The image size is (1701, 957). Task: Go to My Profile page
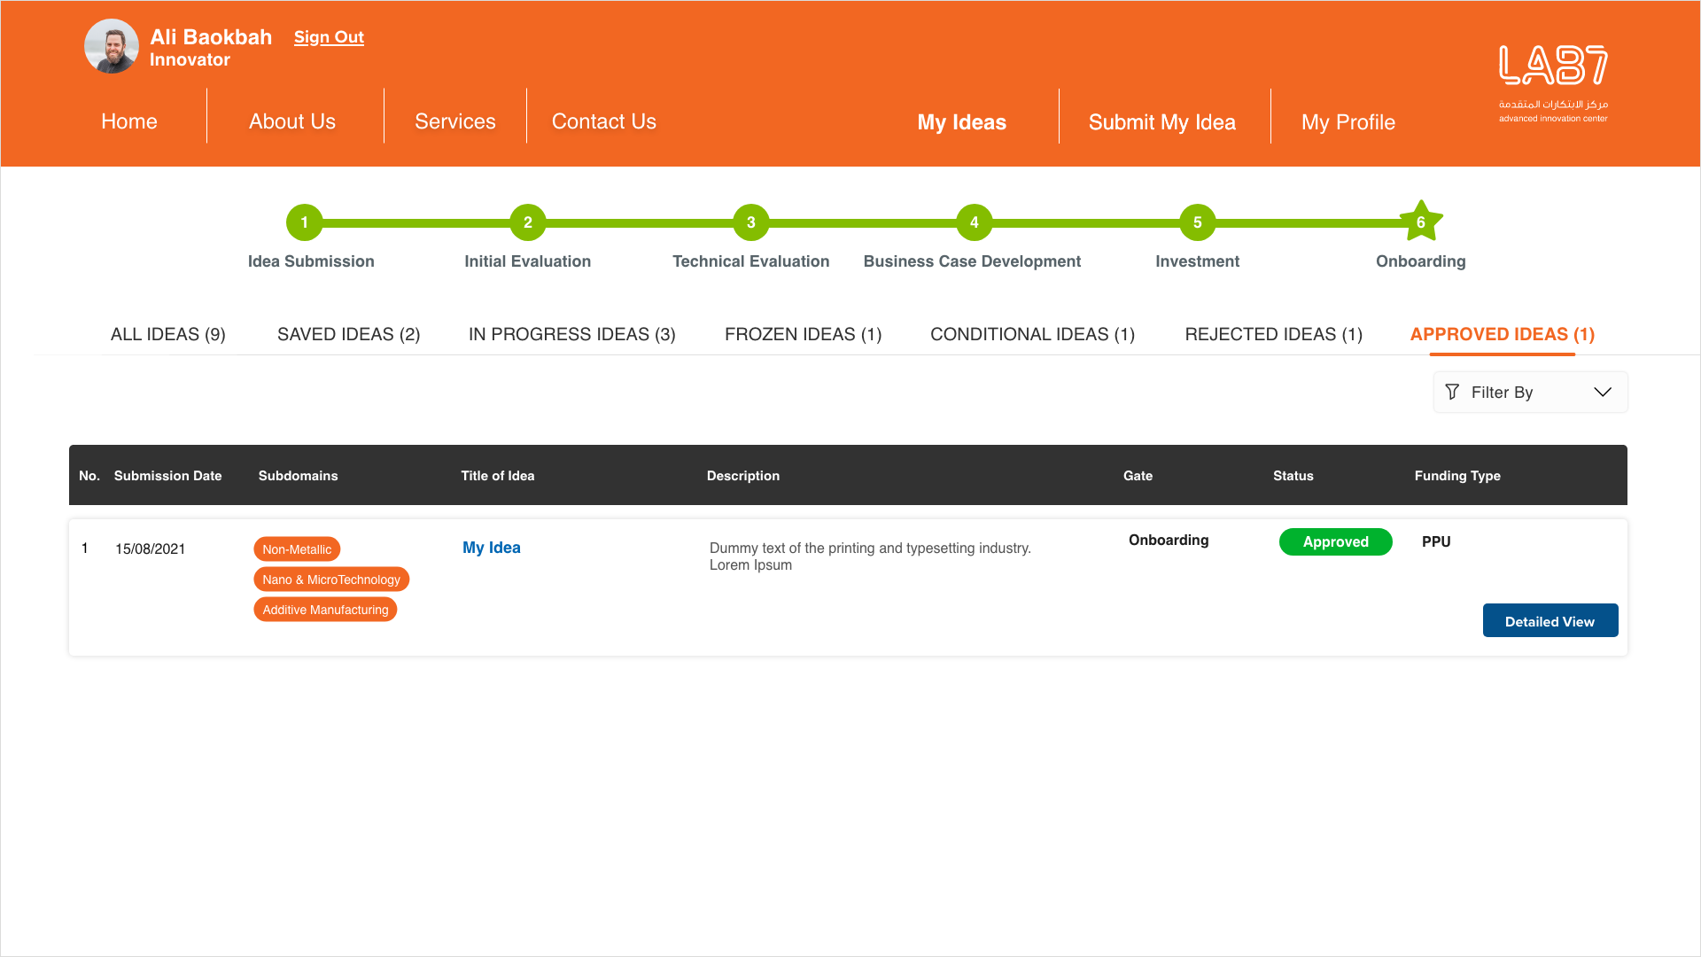[1348, 122]
